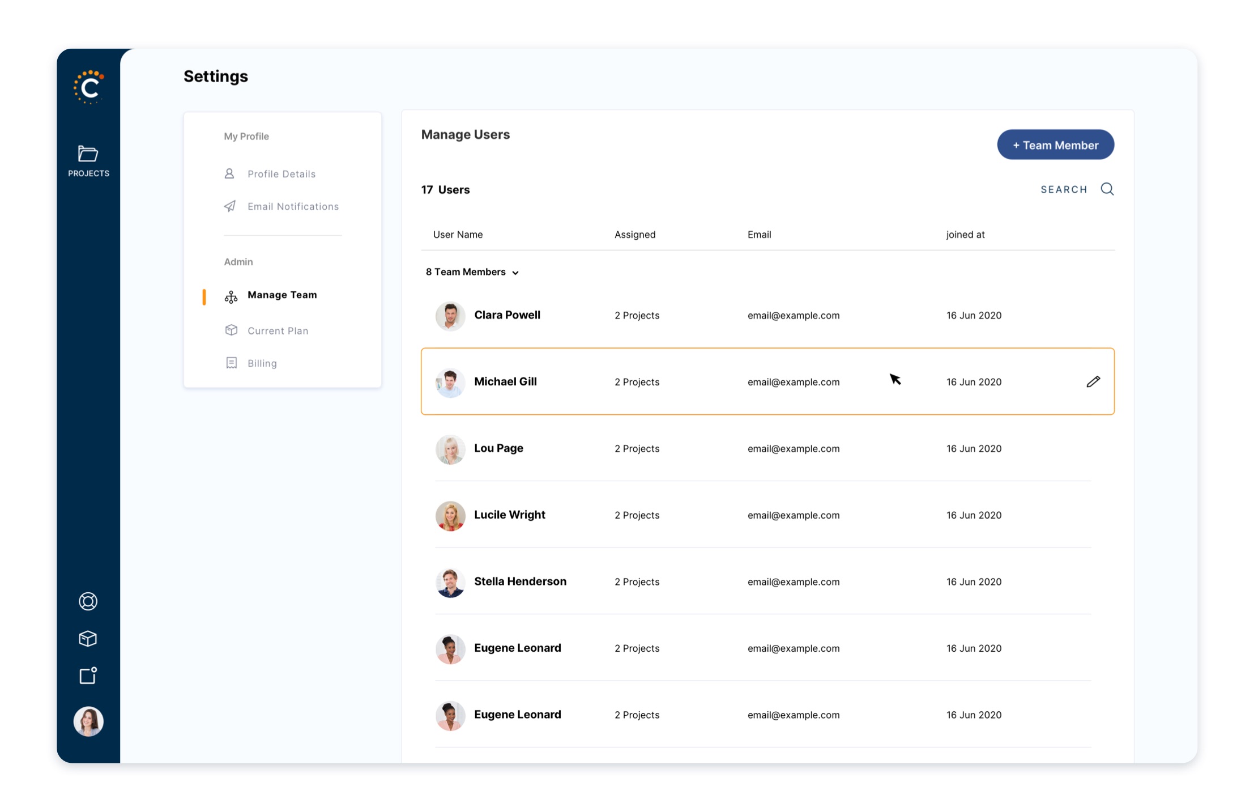Click the Email column header

pyautogui.click(x=759, y=235)
